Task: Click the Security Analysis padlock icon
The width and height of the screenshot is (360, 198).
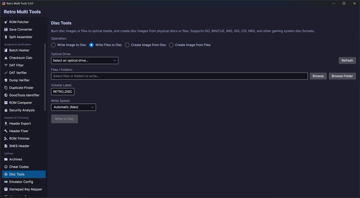Action: tap(6, 110)
